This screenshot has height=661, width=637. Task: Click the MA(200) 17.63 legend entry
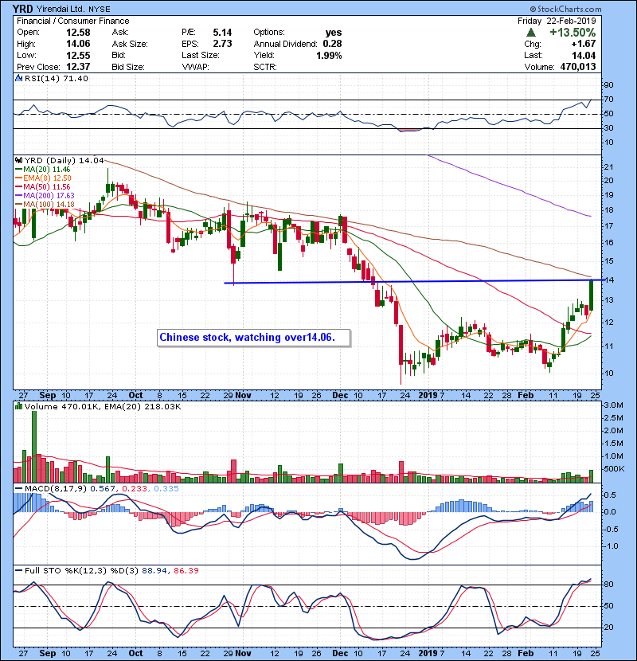[x=45, y=196]
